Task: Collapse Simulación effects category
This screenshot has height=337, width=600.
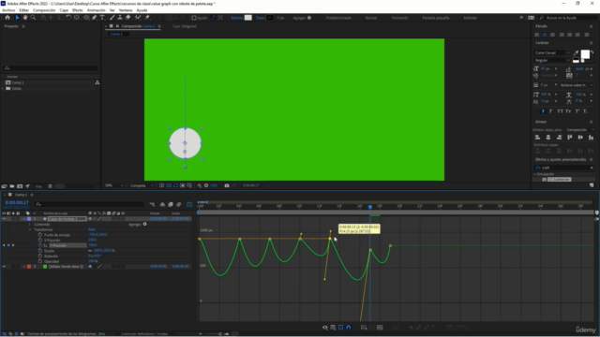Action: click(535, 174)
